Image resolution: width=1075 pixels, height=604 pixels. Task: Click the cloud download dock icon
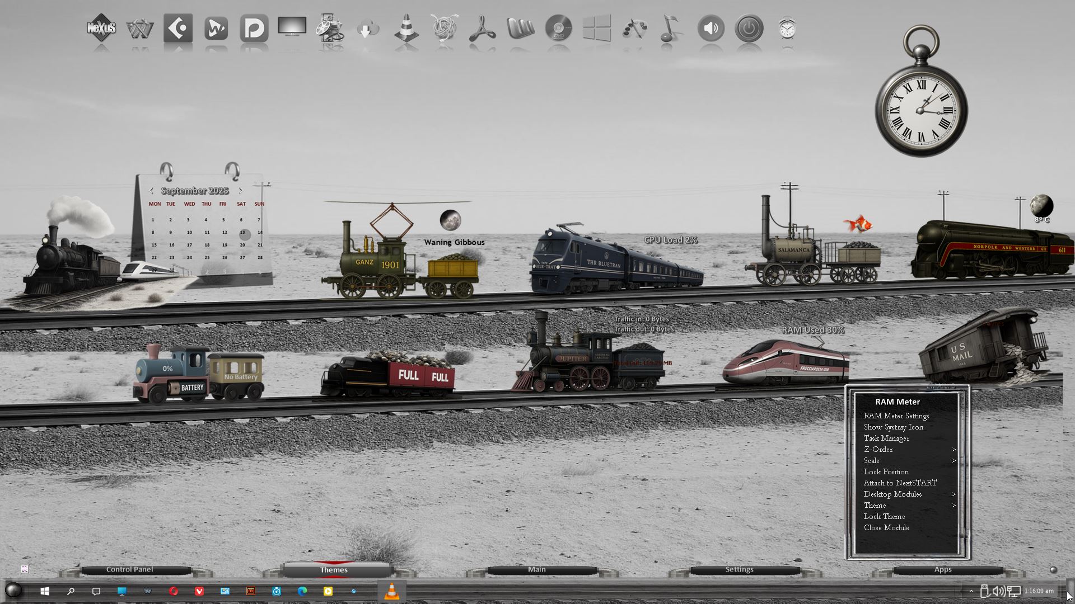[x=368, y=28]
